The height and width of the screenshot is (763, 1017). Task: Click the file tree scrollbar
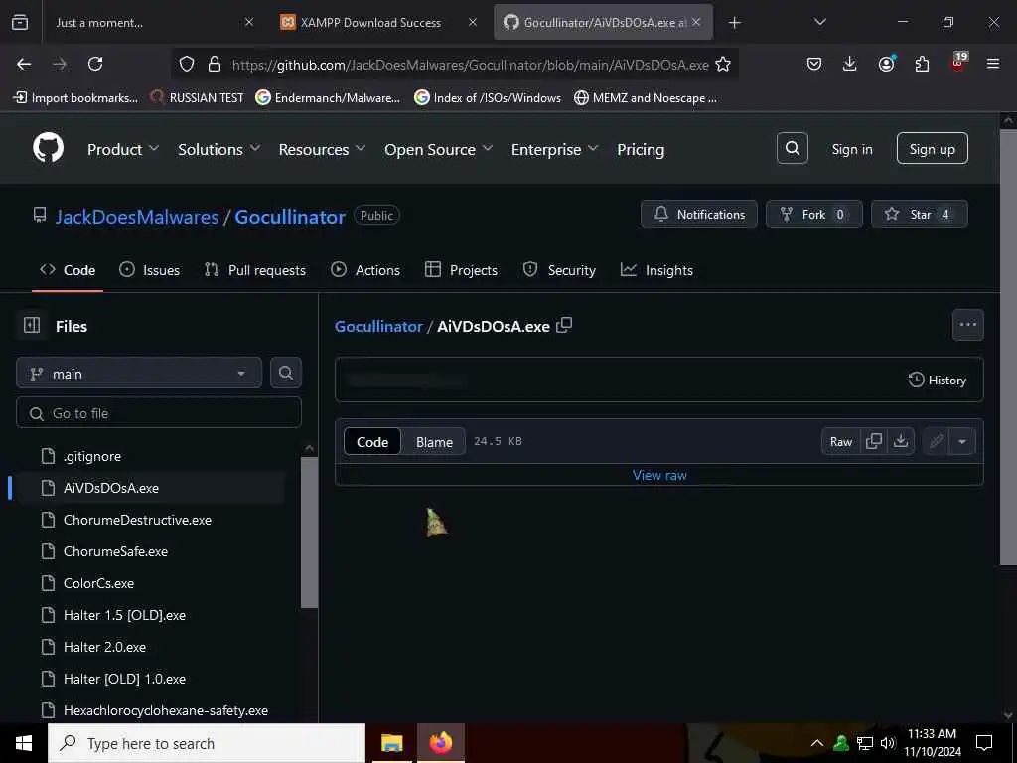click(310, 533)
